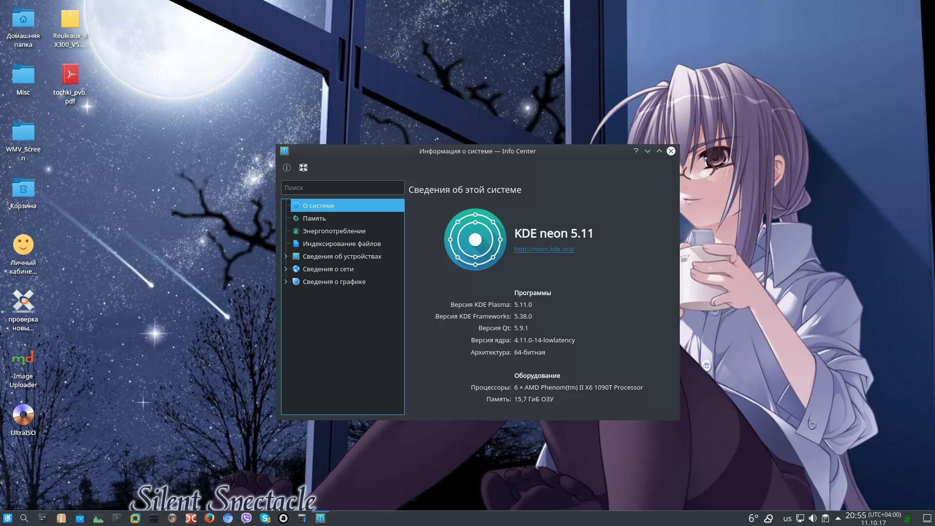Viewport: 935px width, 526px height.
Task: Open the http://neon.kde.org/ link
Action: coord(544,249)
